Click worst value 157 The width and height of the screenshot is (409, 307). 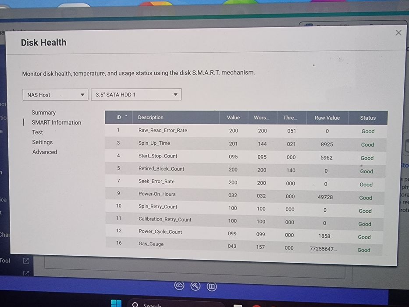260,247
